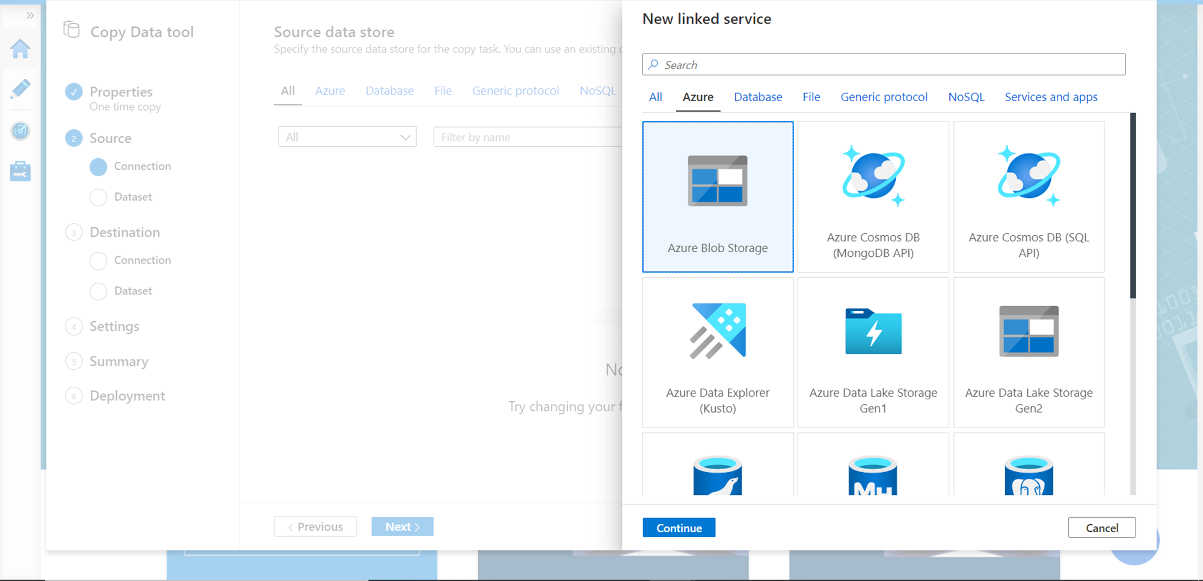Switch to File tab in Source data store
Screen dimensions: 1203x581
click(443, 91)
